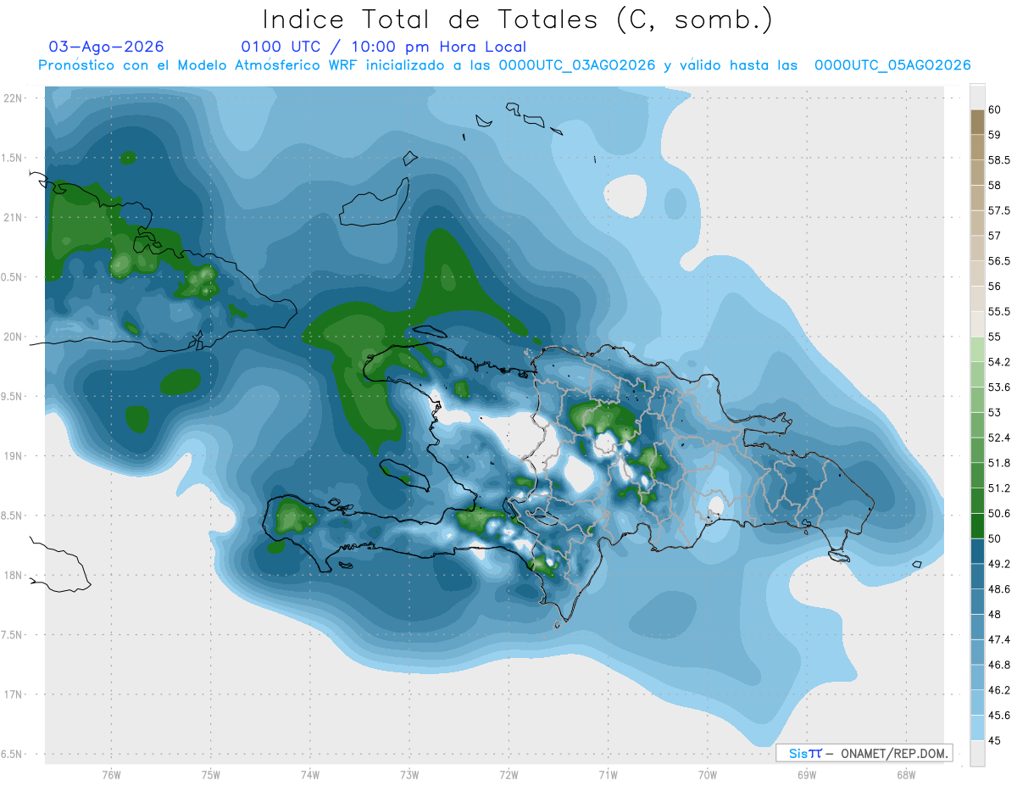This screenshot has height=786, width=1017.
Task: Click the green swatch between 52.4 and 53
Action: click(977, 425)
